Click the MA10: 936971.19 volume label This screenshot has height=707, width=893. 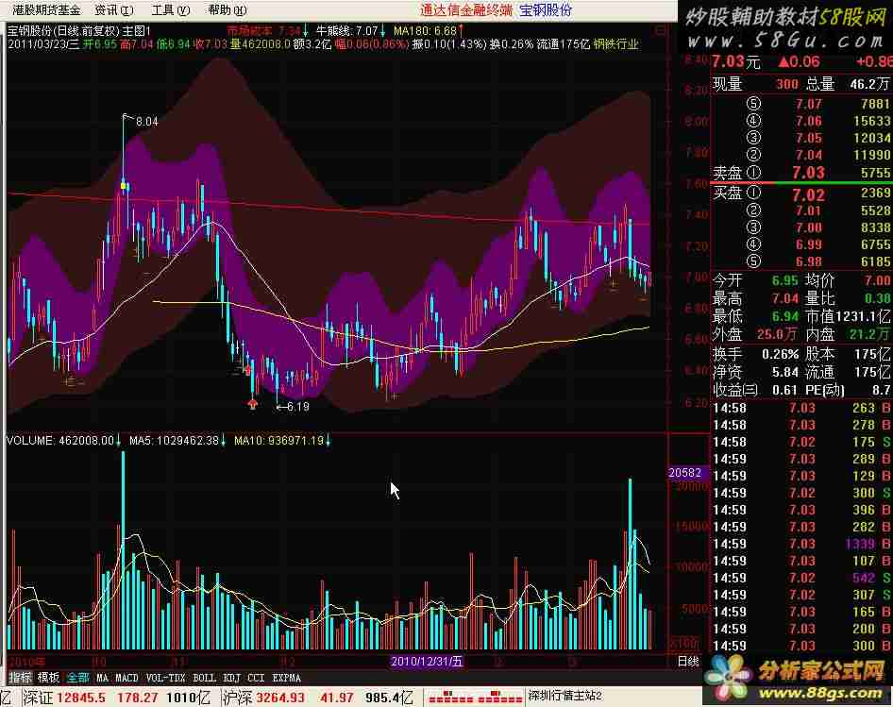tap(279, 441)
